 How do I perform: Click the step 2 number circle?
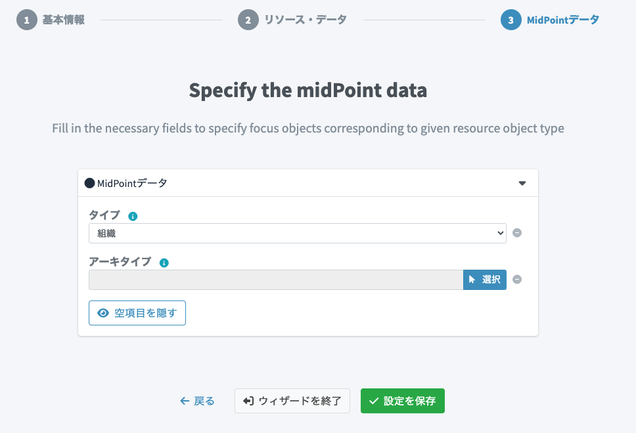tap(248, 20)
